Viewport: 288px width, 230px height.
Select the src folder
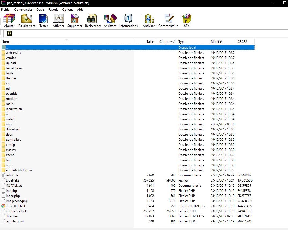pyautogui.click(x=8, y=83)
